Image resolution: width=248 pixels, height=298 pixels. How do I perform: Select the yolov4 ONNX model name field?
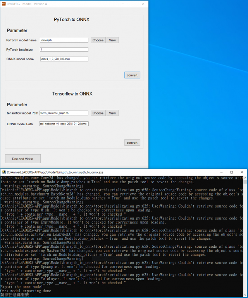64,59
